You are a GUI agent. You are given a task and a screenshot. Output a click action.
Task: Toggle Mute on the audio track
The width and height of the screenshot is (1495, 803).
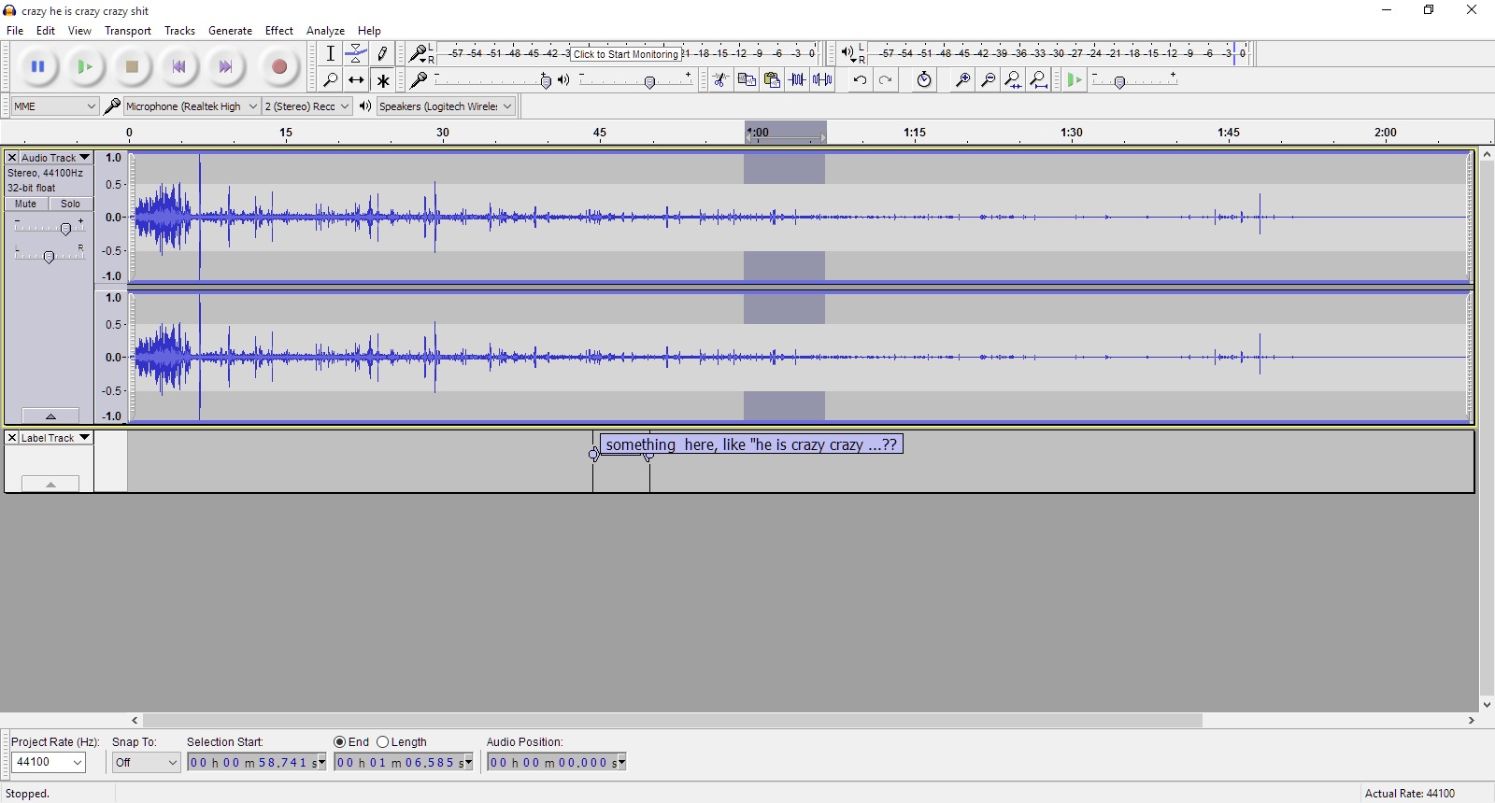pyautogui.click(x=26, y=204)
